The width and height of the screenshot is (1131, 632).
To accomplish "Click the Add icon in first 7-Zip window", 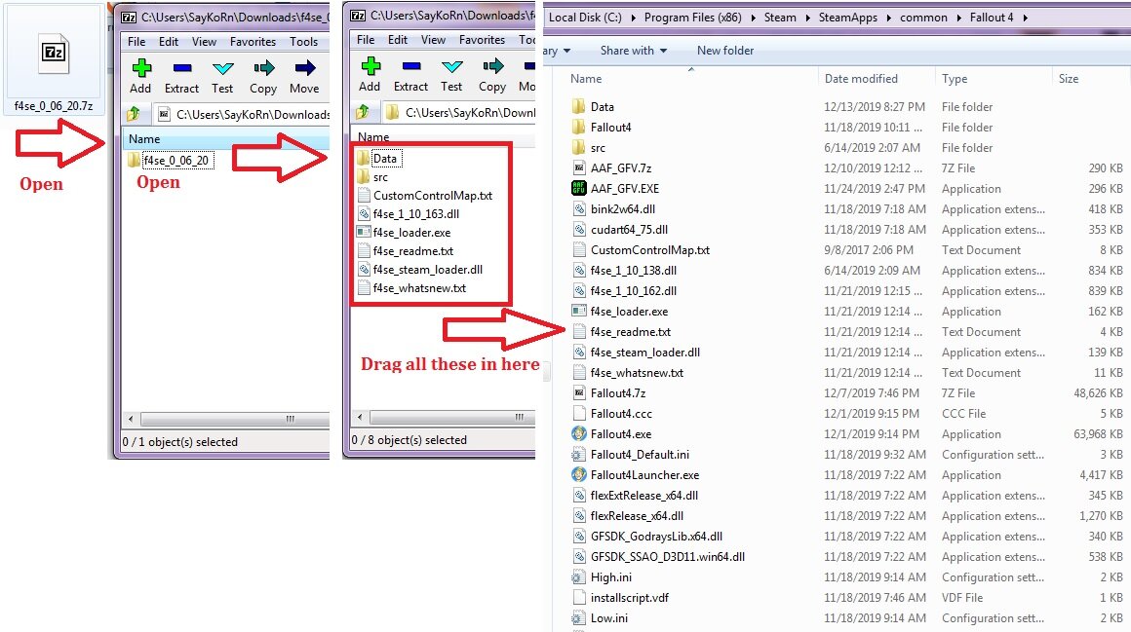I will click(141, 68).
